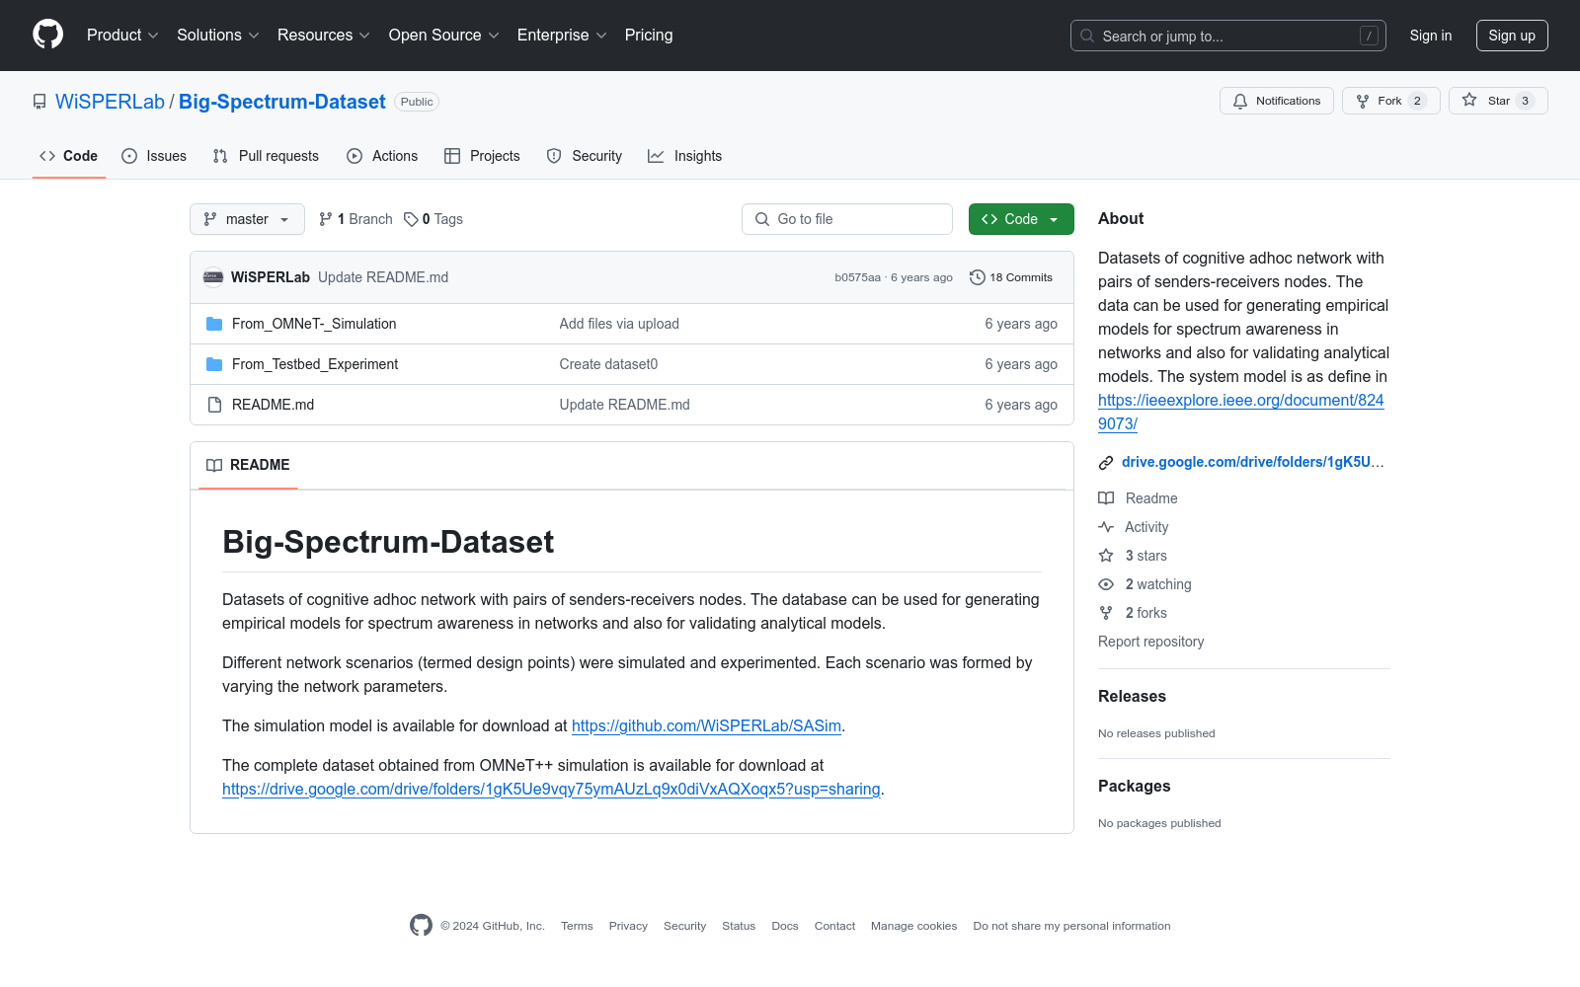Open the From_Testbed_Experiment folder
1580x987 pixels.
click(315, 364)
